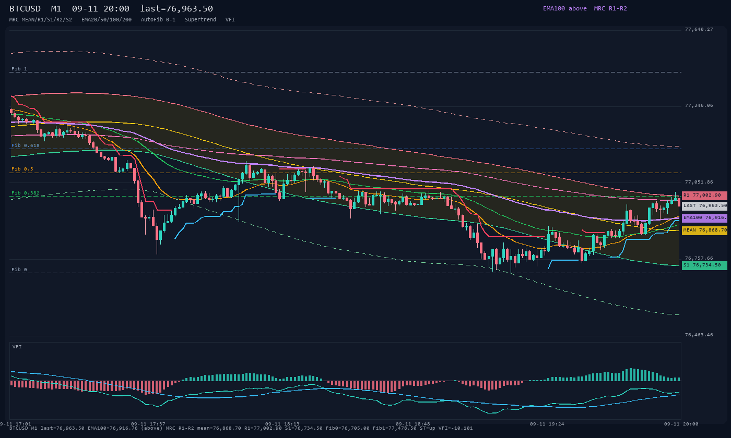Select the Supertrend legend entry
Image resolution: width=731 pixels, height=438 pixels.
tap(201, 19)
